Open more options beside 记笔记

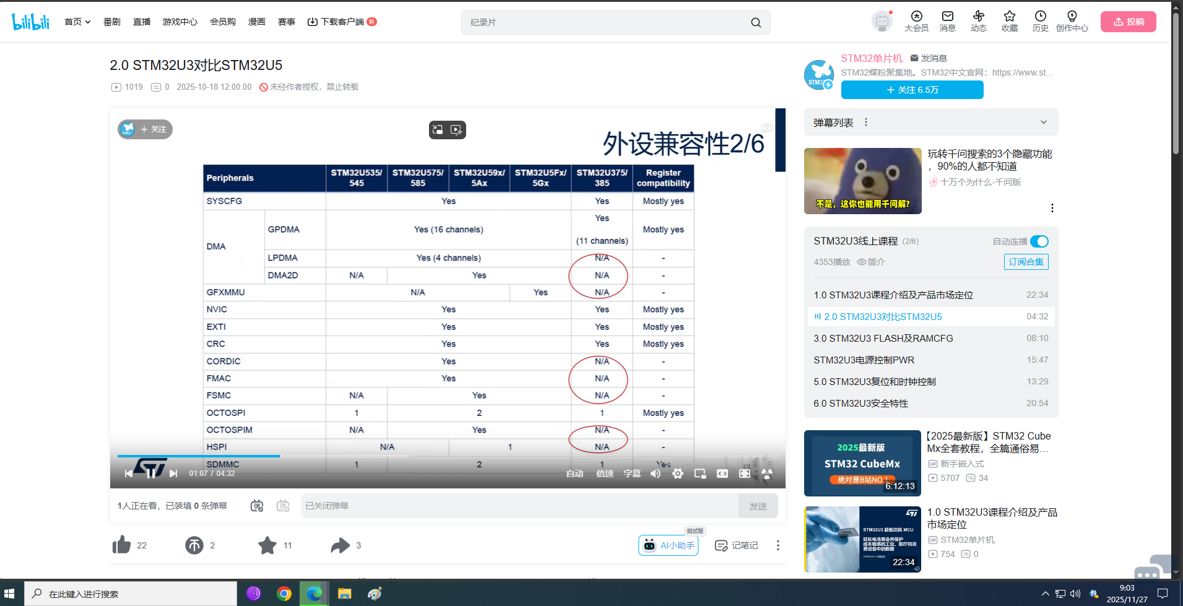(x=778, y=545)
